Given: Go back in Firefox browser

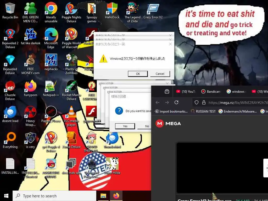Looking at the screenshot, I should (x=158, y=102).
